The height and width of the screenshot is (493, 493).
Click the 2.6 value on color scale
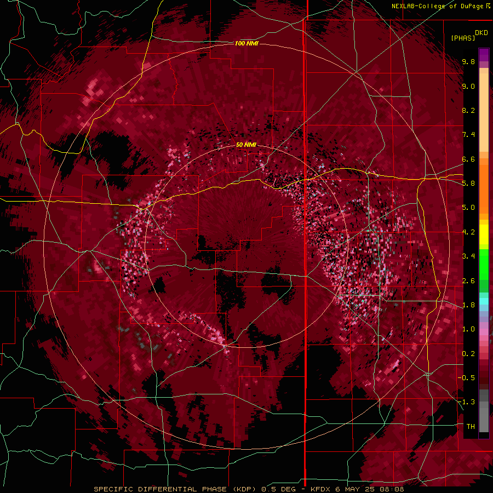[468, 281]
